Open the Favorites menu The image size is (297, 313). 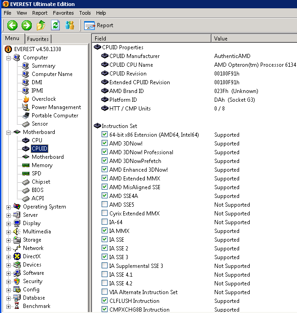pyautogui.click(x=63, y=13)
